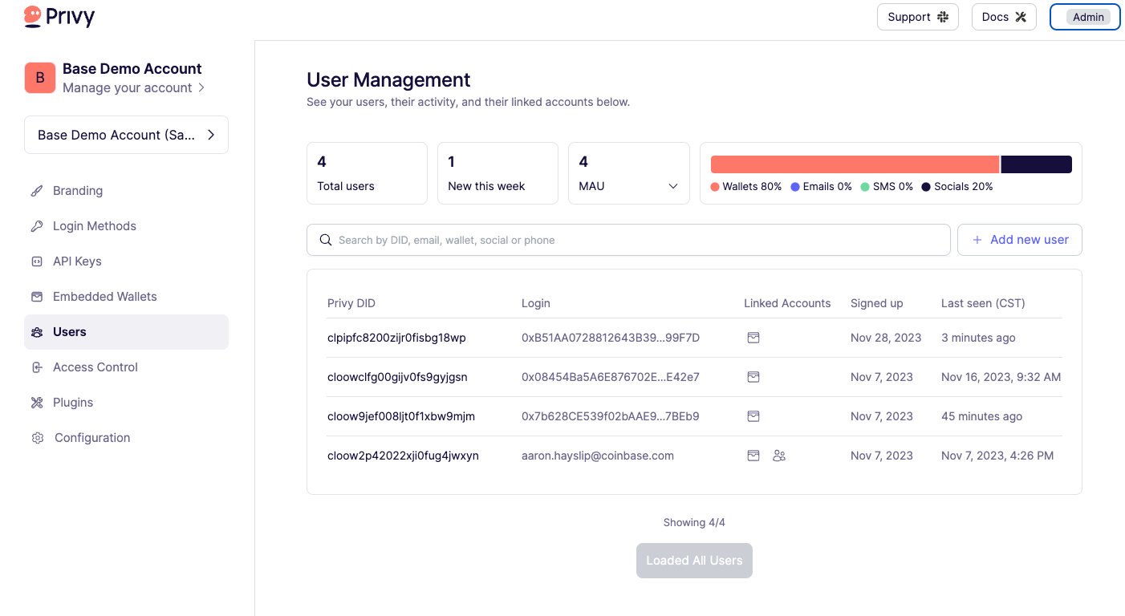The height and width of the screenshot is (616, 1125).
Task: Click wallet icon in cloowclfg00gijv0fs9gyjgsn row
Action: tap(753, 377)
